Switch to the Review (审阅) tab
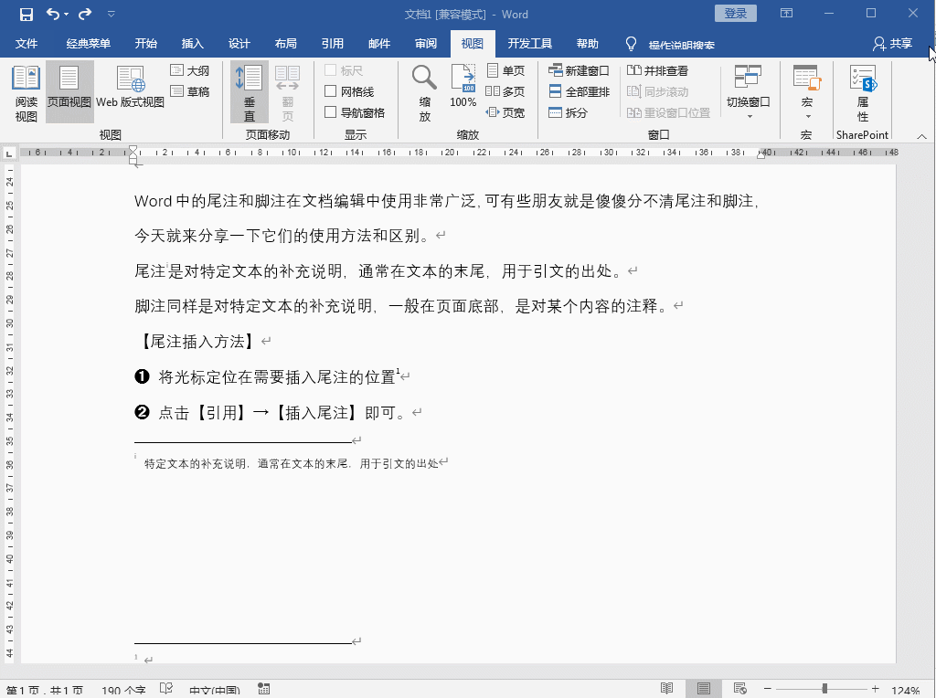Viewport: 936px width, 698px height. 426,44
